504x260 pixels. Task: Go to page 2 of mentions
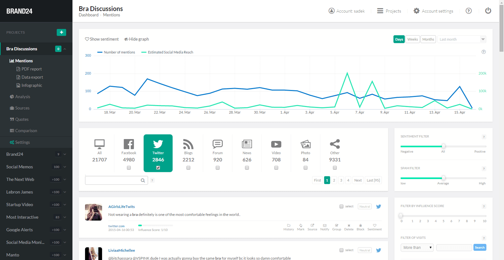coord(334,180)
